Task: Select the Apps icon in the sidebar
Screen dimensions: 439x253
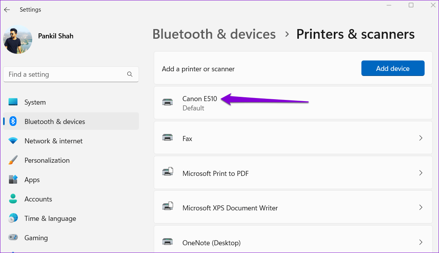Action: (13, 179)
